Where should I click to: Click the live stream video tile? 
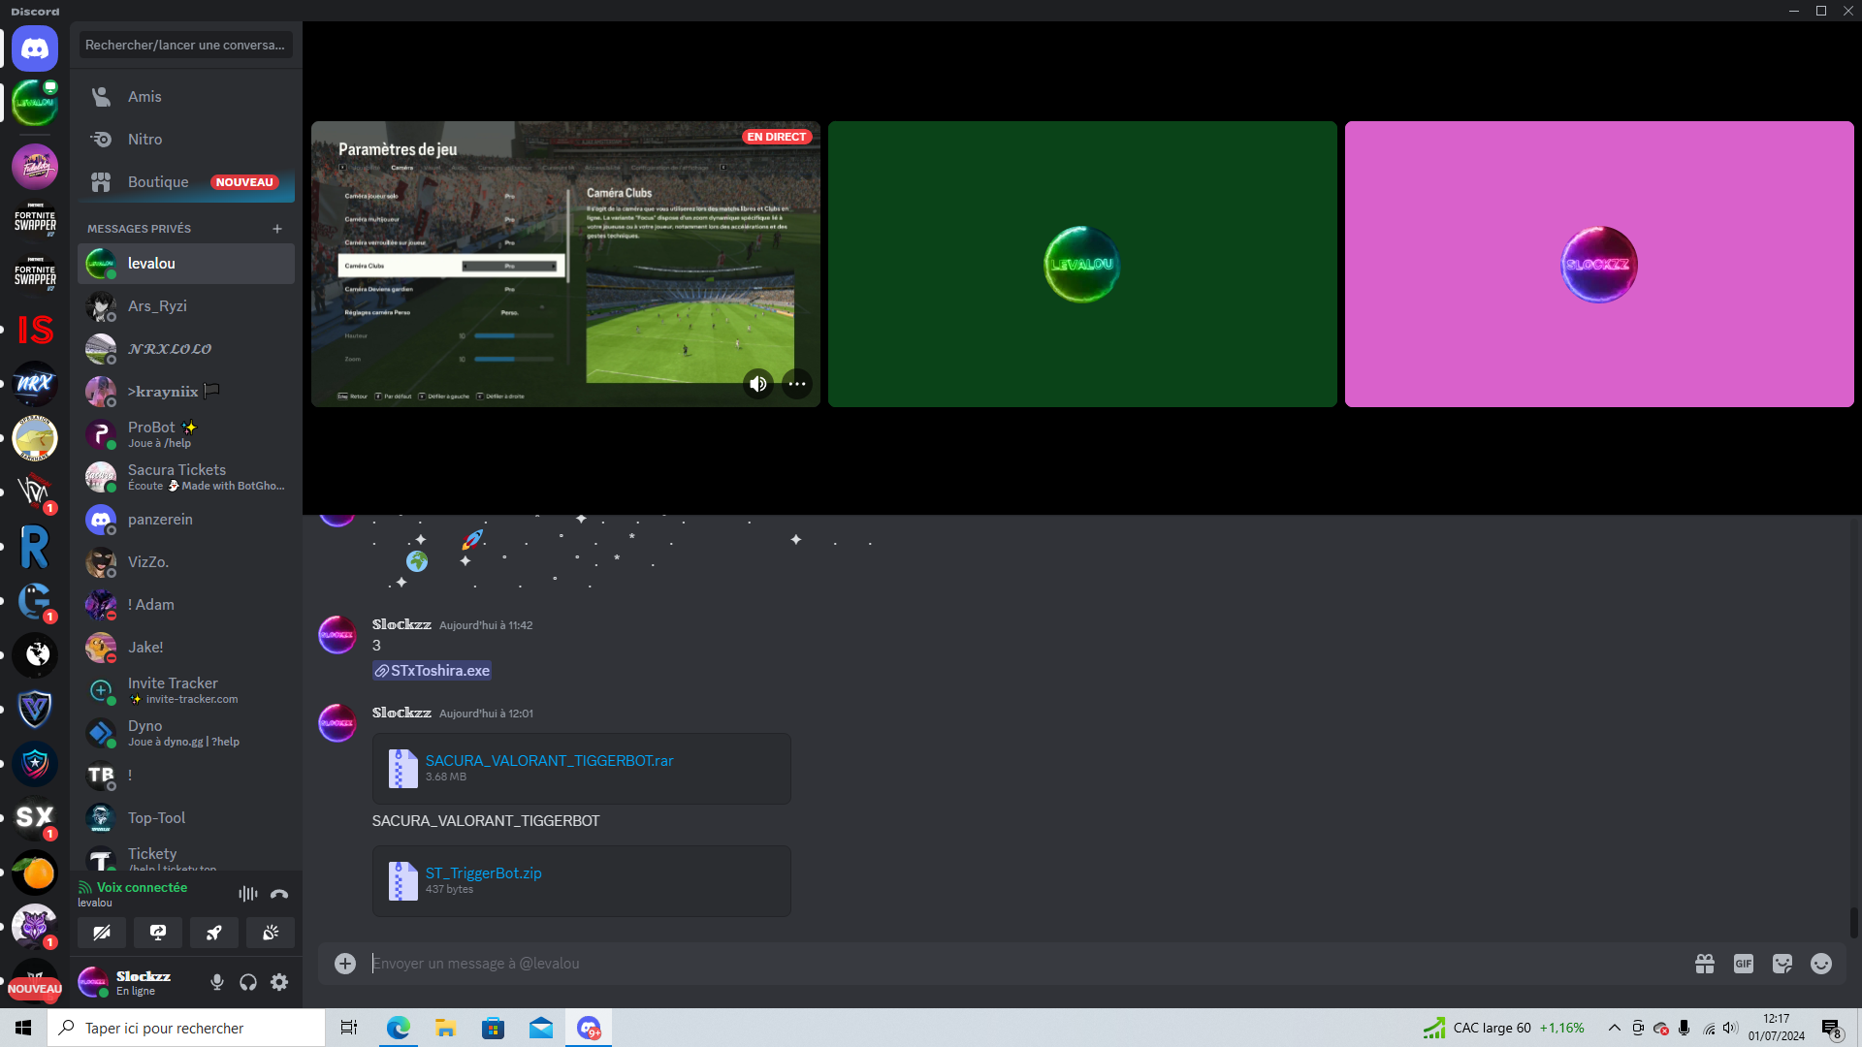(x=565, y=264)
